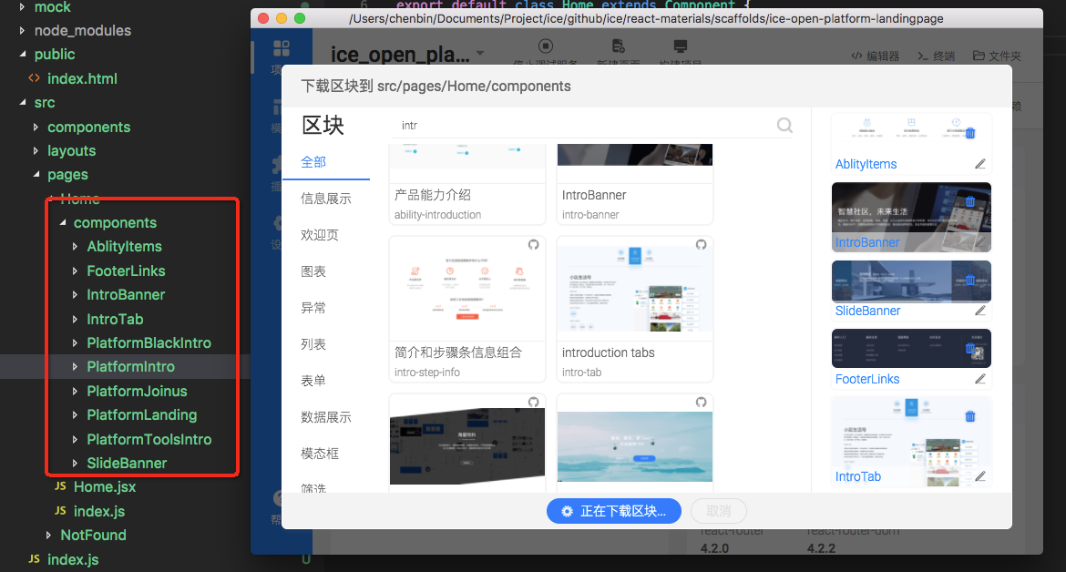This screenshot has height=572, width=1066.
Task: Click 取消 to cancel the download
Action: coord(718,511)
